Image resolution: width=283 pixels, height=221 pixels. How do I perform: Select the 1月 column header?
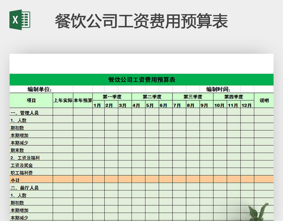pyautogui.click(x=99, y=105)
